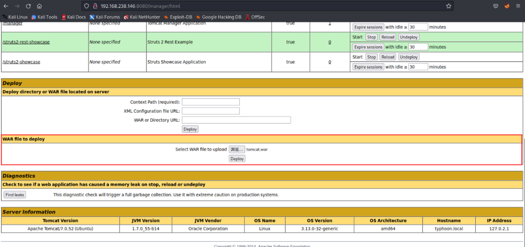Viewport: 525px width, 247px height.
Task: Focus the WAR or Directory URL field
Action: (236, 120)
